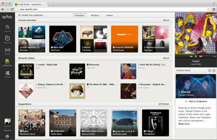Switch to the Playlists tab
This screenshot has width=217, height=140.
[x=95, y=15]
